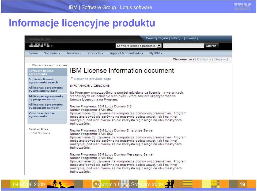Open Software license agreements search sidebar item
Screen dimensions: 257x191
point(47,81)
